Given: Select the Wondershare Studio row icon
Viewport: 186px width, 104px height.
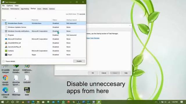Looking at the screenshot, I should (6, 23).
